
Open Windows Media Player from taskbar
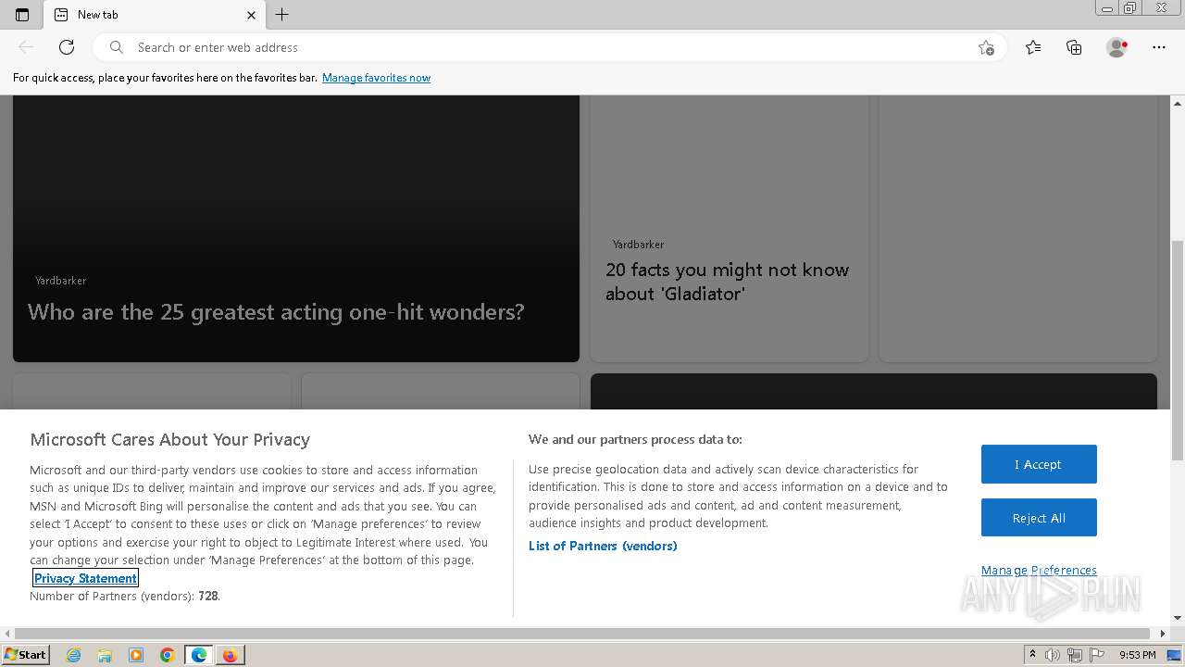[136, 655]
